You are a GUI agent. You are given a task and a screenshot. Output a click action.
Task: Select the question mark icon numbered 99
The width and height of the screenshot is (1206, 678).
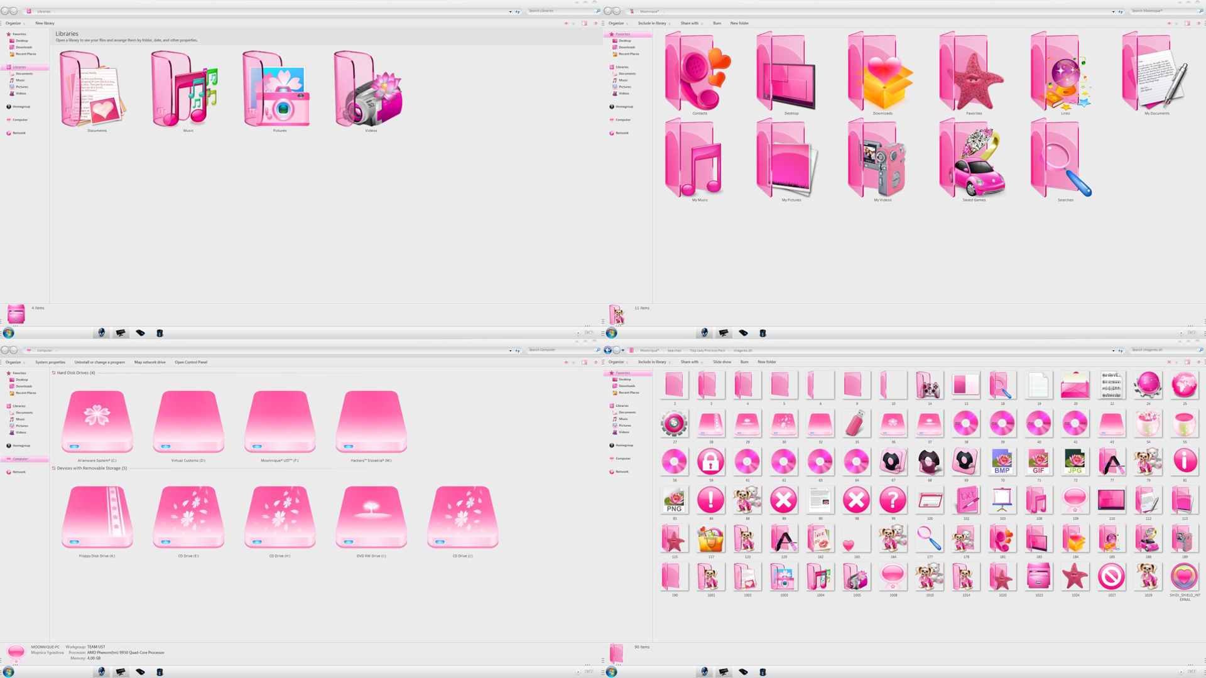(893, 500)
